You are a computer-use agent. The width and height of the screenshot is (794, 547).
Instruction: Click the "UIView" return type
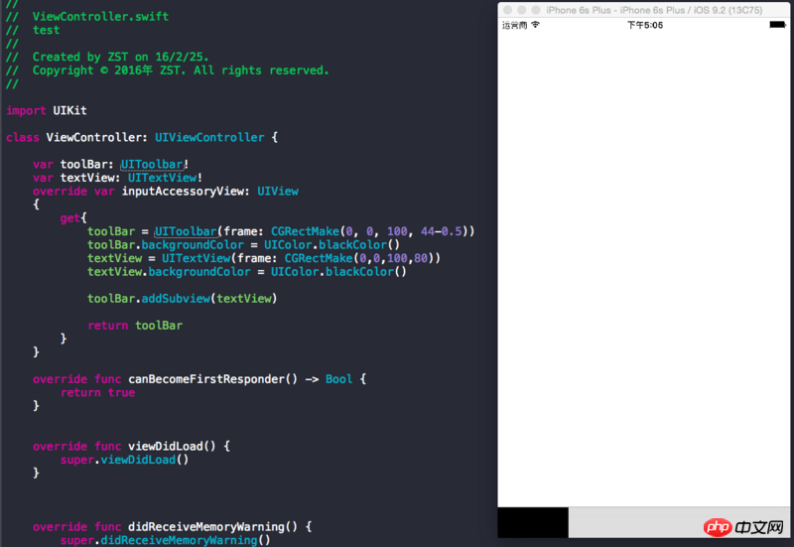tap(278, 191)
